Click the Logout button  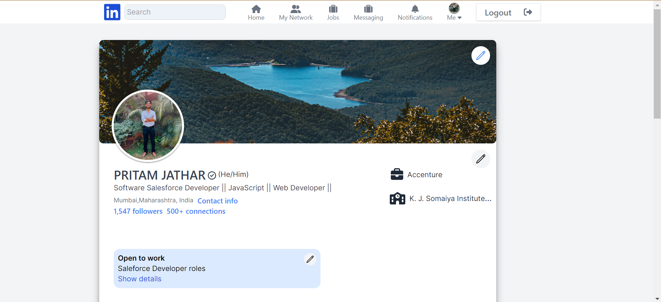[x=508, y=12]
